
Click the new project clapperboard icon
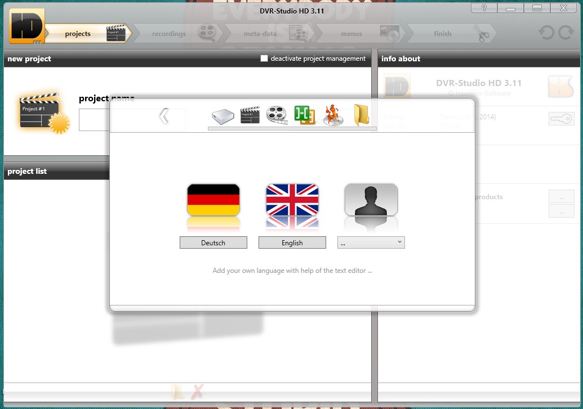pos(44,113)
